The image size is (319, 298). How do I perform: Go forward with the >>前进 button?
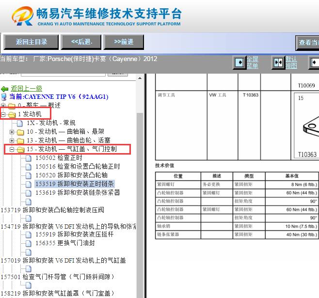tap(124, 42)
